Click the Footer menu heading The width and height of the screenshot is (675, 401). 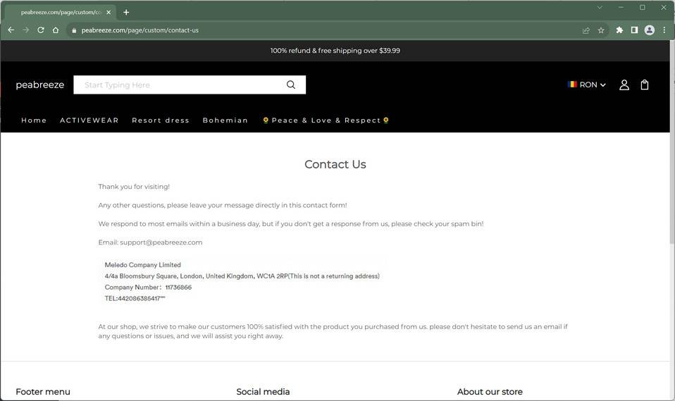pyautogui.click(x=42, y=392)
